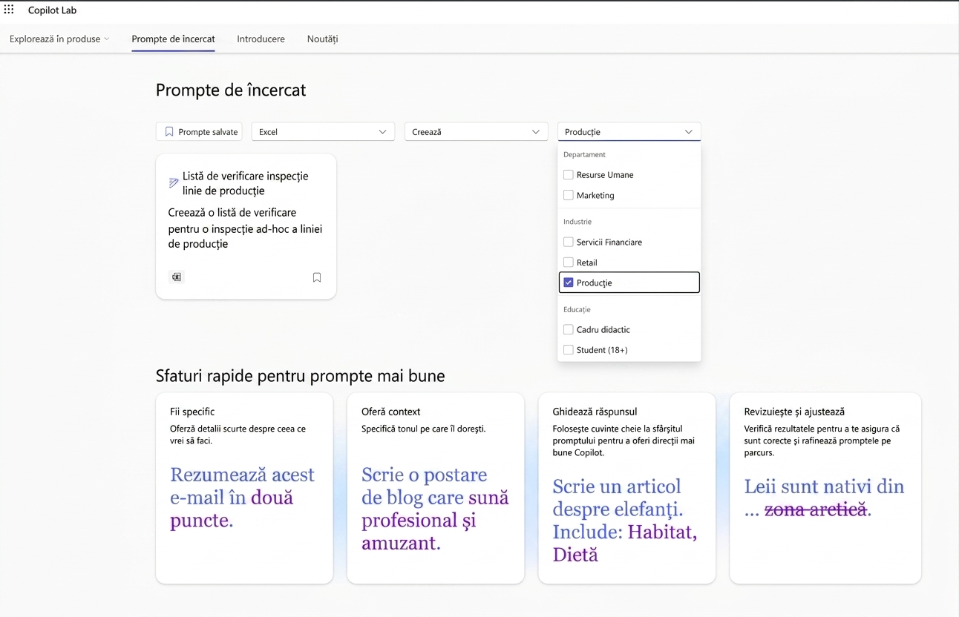
Task: Go to the Introducere tab
Action: 261,39
